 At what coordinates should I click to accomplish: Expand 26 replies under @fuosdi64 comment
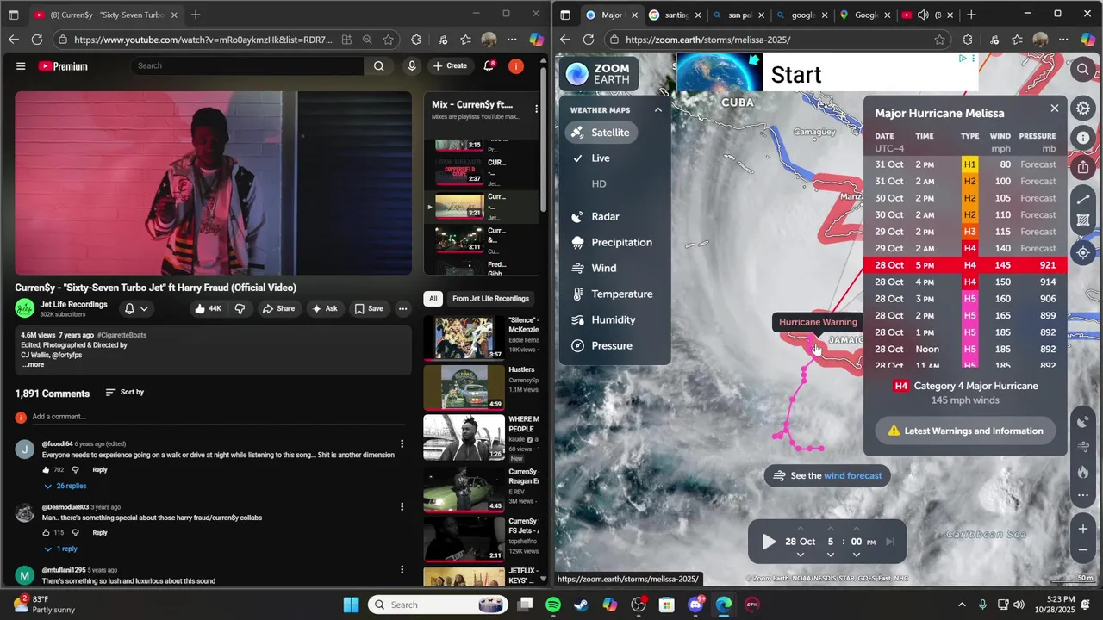tap(65, 487)
